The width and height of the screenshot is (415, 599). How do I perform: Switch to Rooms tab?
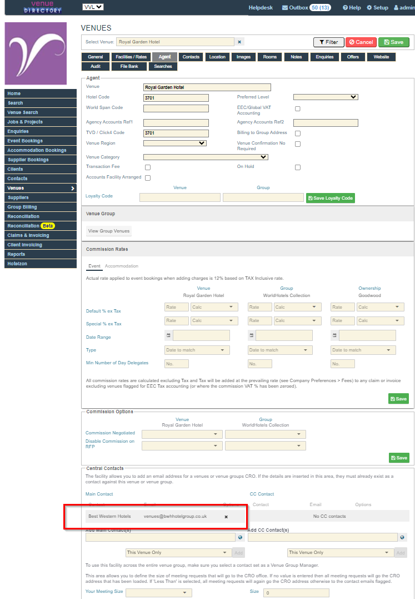click(x=269, y=57)
